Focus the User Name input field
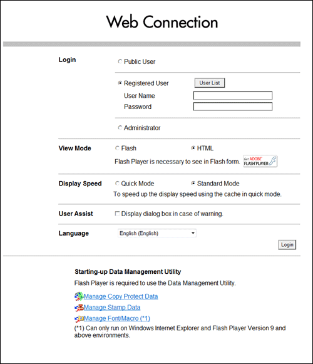 coord(233,95)
